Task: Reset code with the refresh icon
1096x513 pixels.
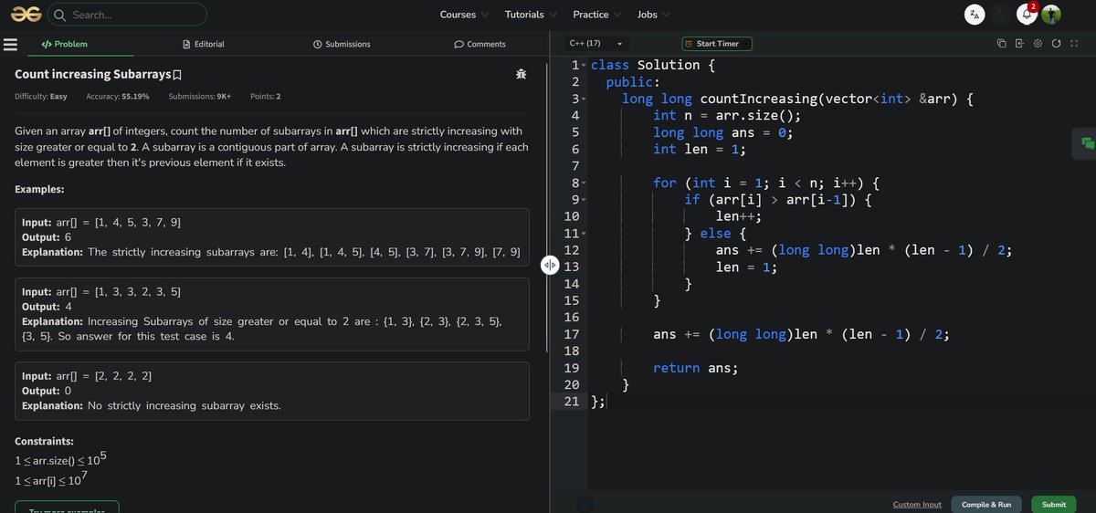Action: click(x=1056, y=44)
